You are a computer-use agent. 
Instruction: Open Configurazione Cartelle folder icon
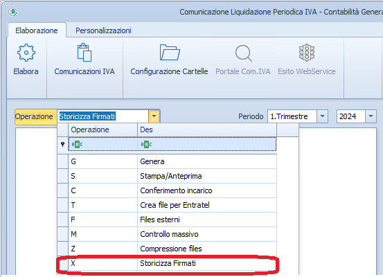click(x=170, y=52)
